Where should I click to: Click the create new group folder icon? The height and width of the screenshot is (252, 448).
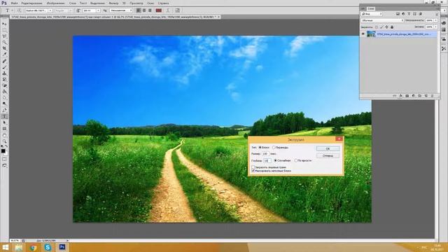coord(420,96)
